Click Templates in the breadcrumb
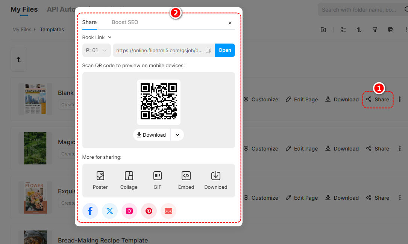Viewport: 408px width, 244px height. tap(52, 30)
